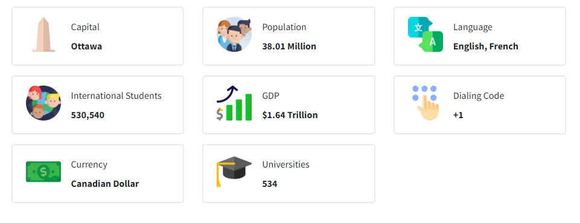
Task: Click the Dialing Code label
Action: coord(479,96)
